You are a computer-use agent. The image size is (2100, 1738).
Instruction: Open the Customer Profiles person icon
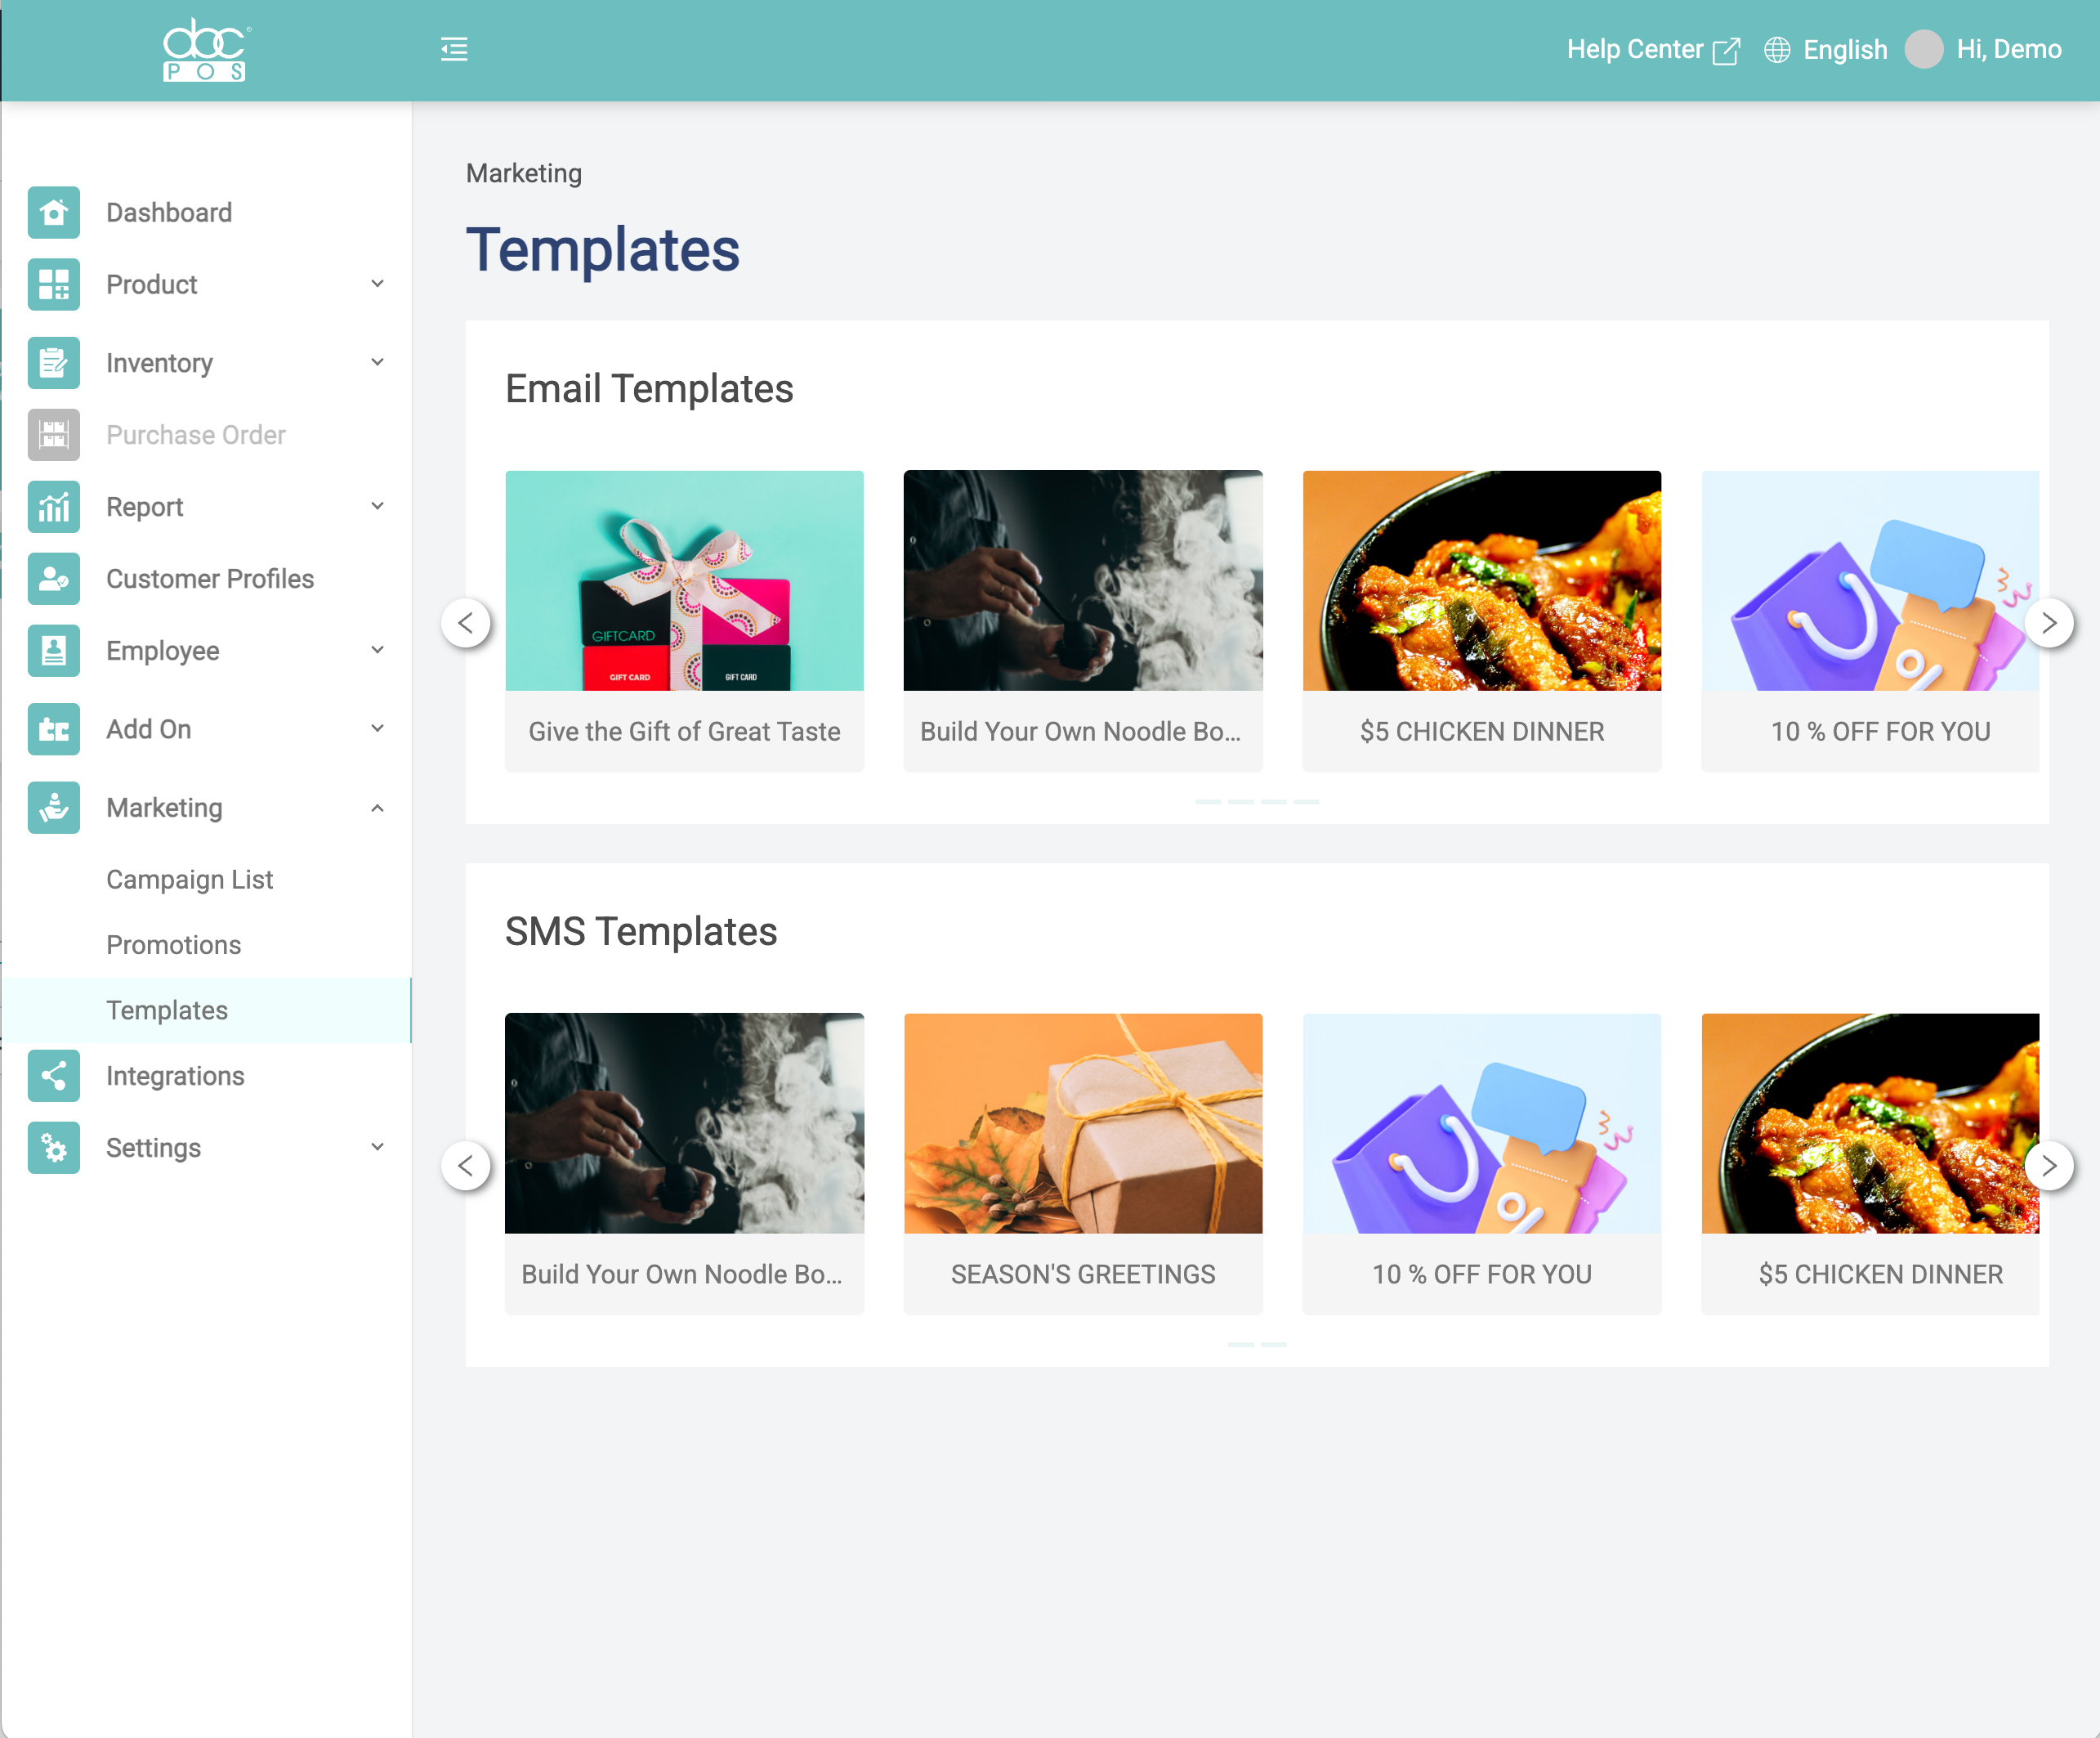point(54,578)
